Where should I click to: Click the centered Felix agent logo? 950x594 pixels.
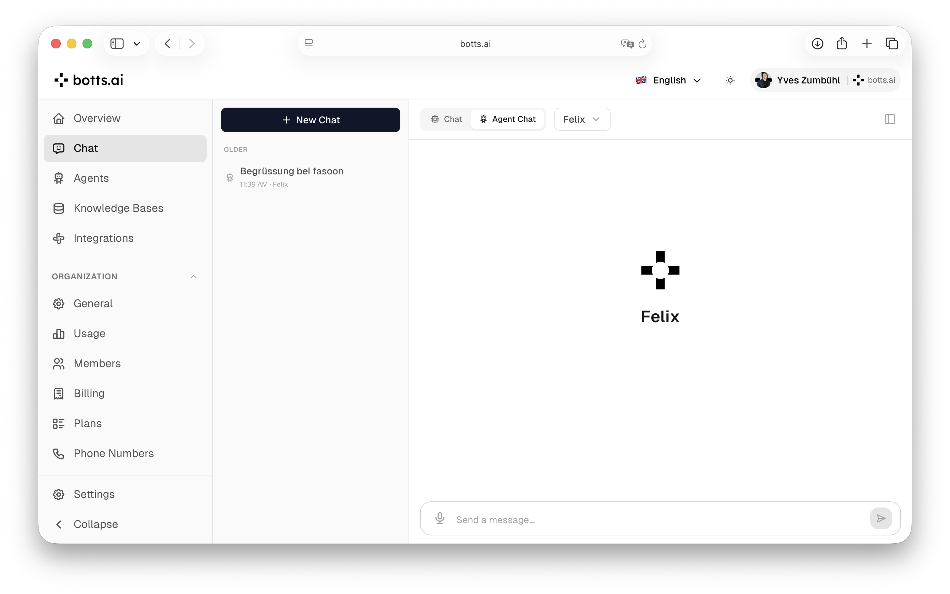point(660,270)
